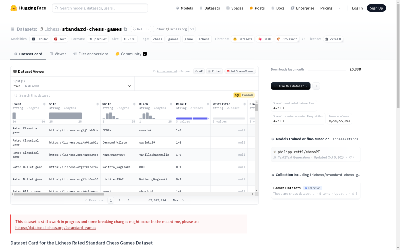The height and width of the screenshot is (250, 400).
Task: Click the more options kebab icon
Action: 316,86
